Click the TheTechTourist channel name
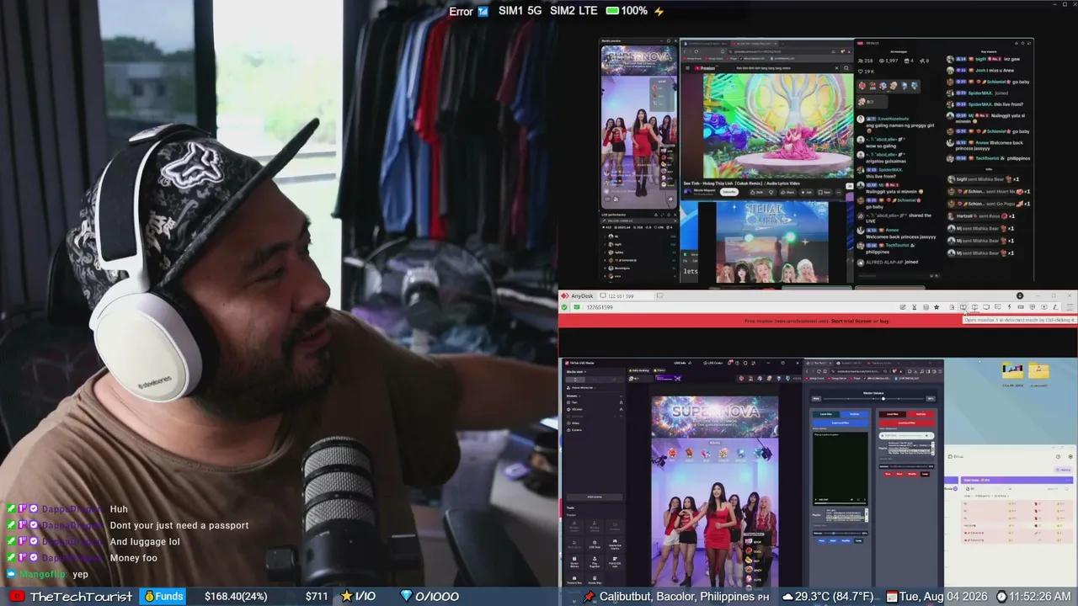Screen dimensions: 1078x606 point(81,597)
